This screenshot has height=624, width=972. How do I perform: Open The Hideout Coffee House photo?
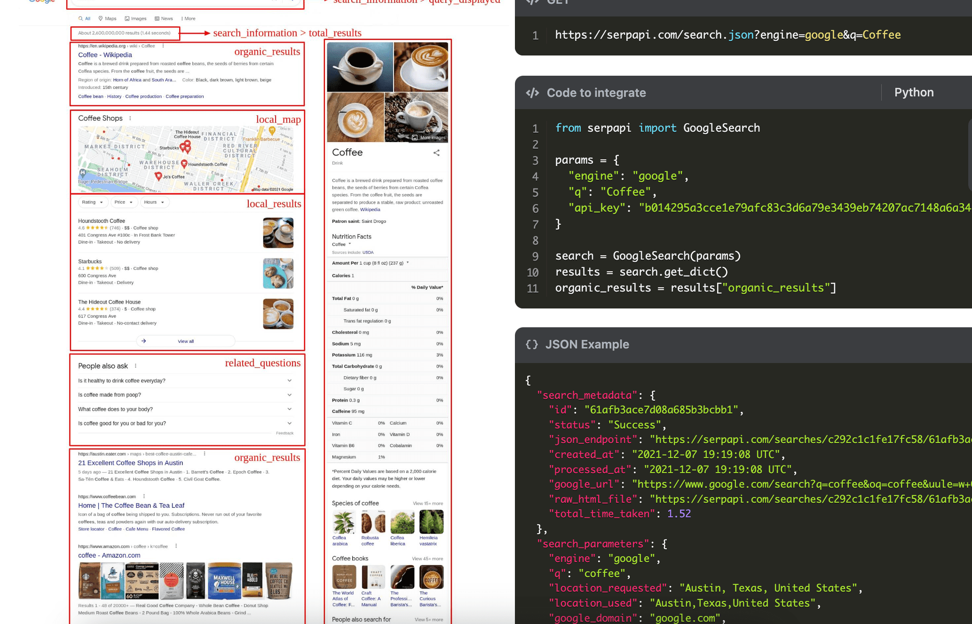click(278, 314)
